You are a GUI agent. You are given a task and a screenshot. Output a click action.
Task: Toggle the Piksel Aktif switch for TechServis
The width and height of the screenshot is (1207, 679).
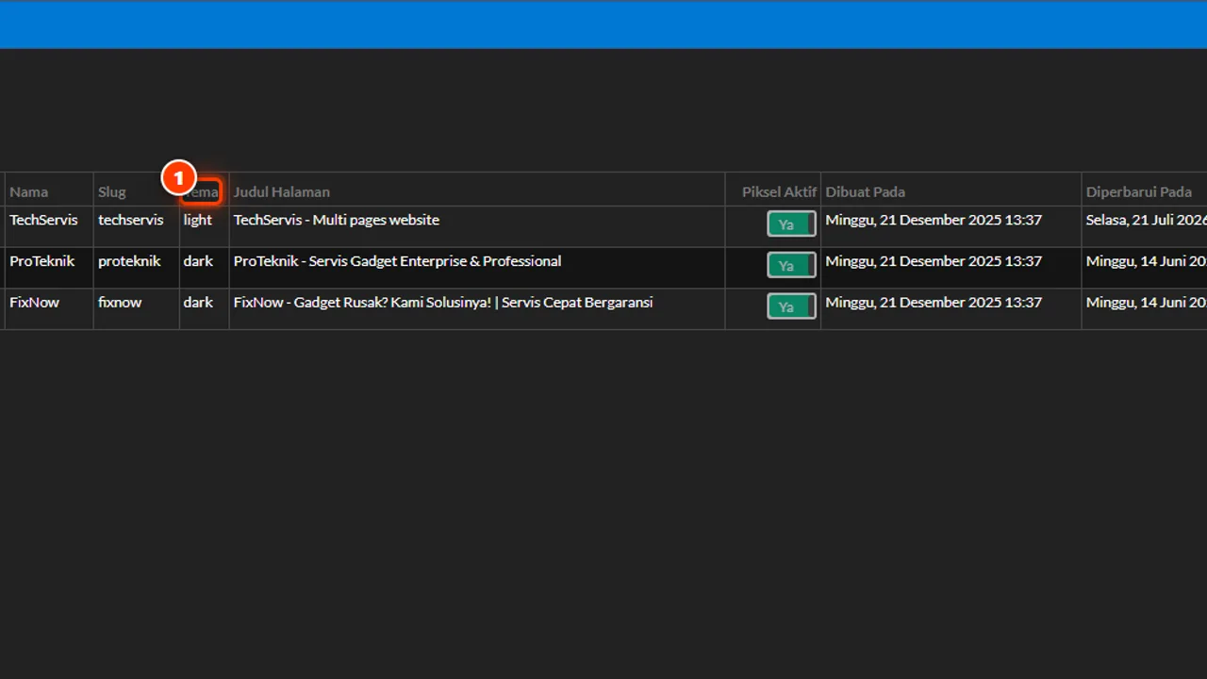tap(791, 224)
